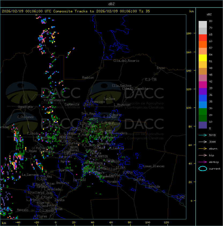Click the Ramblon label in upper map

pos(88,78)
